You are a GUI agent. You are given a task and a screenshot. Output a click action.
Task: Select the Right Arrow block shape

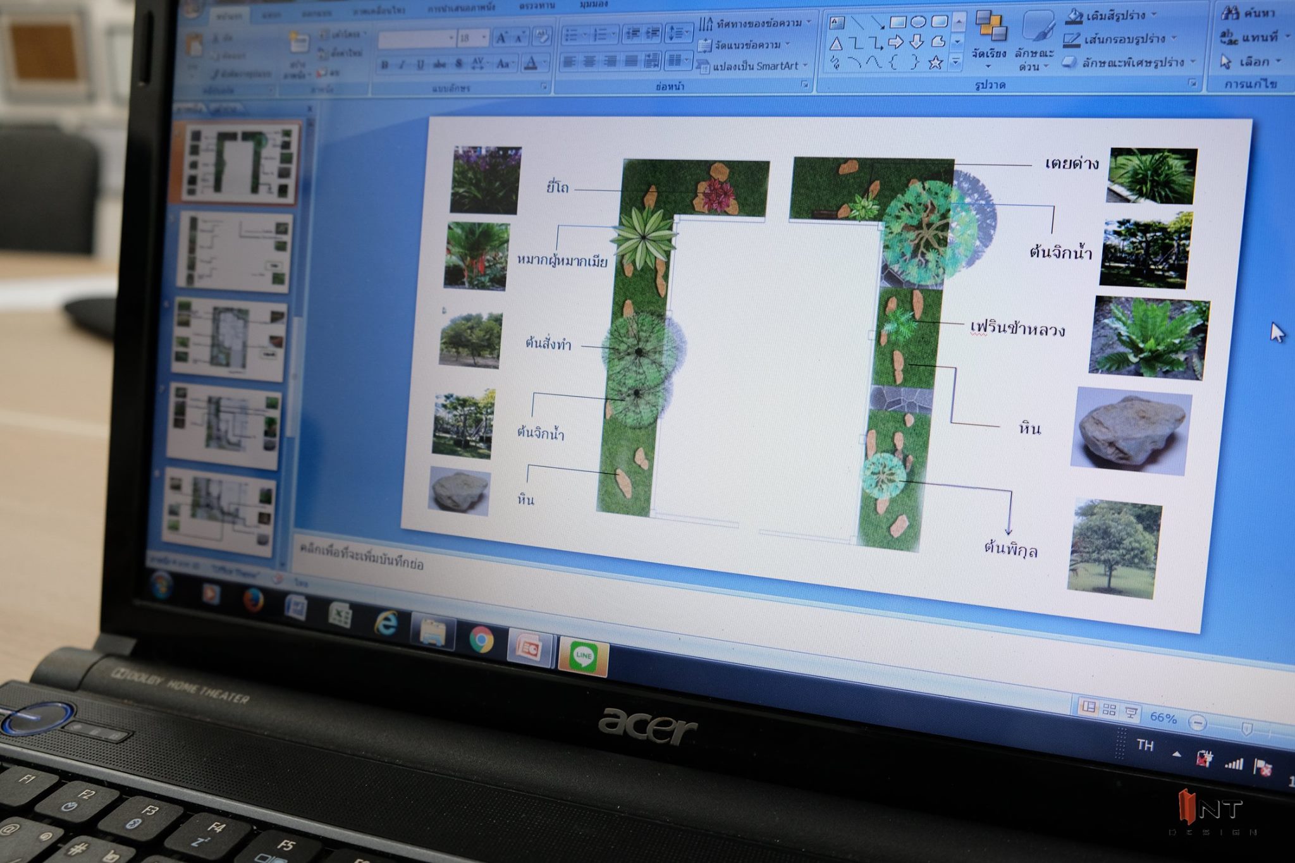click(896, 42)
